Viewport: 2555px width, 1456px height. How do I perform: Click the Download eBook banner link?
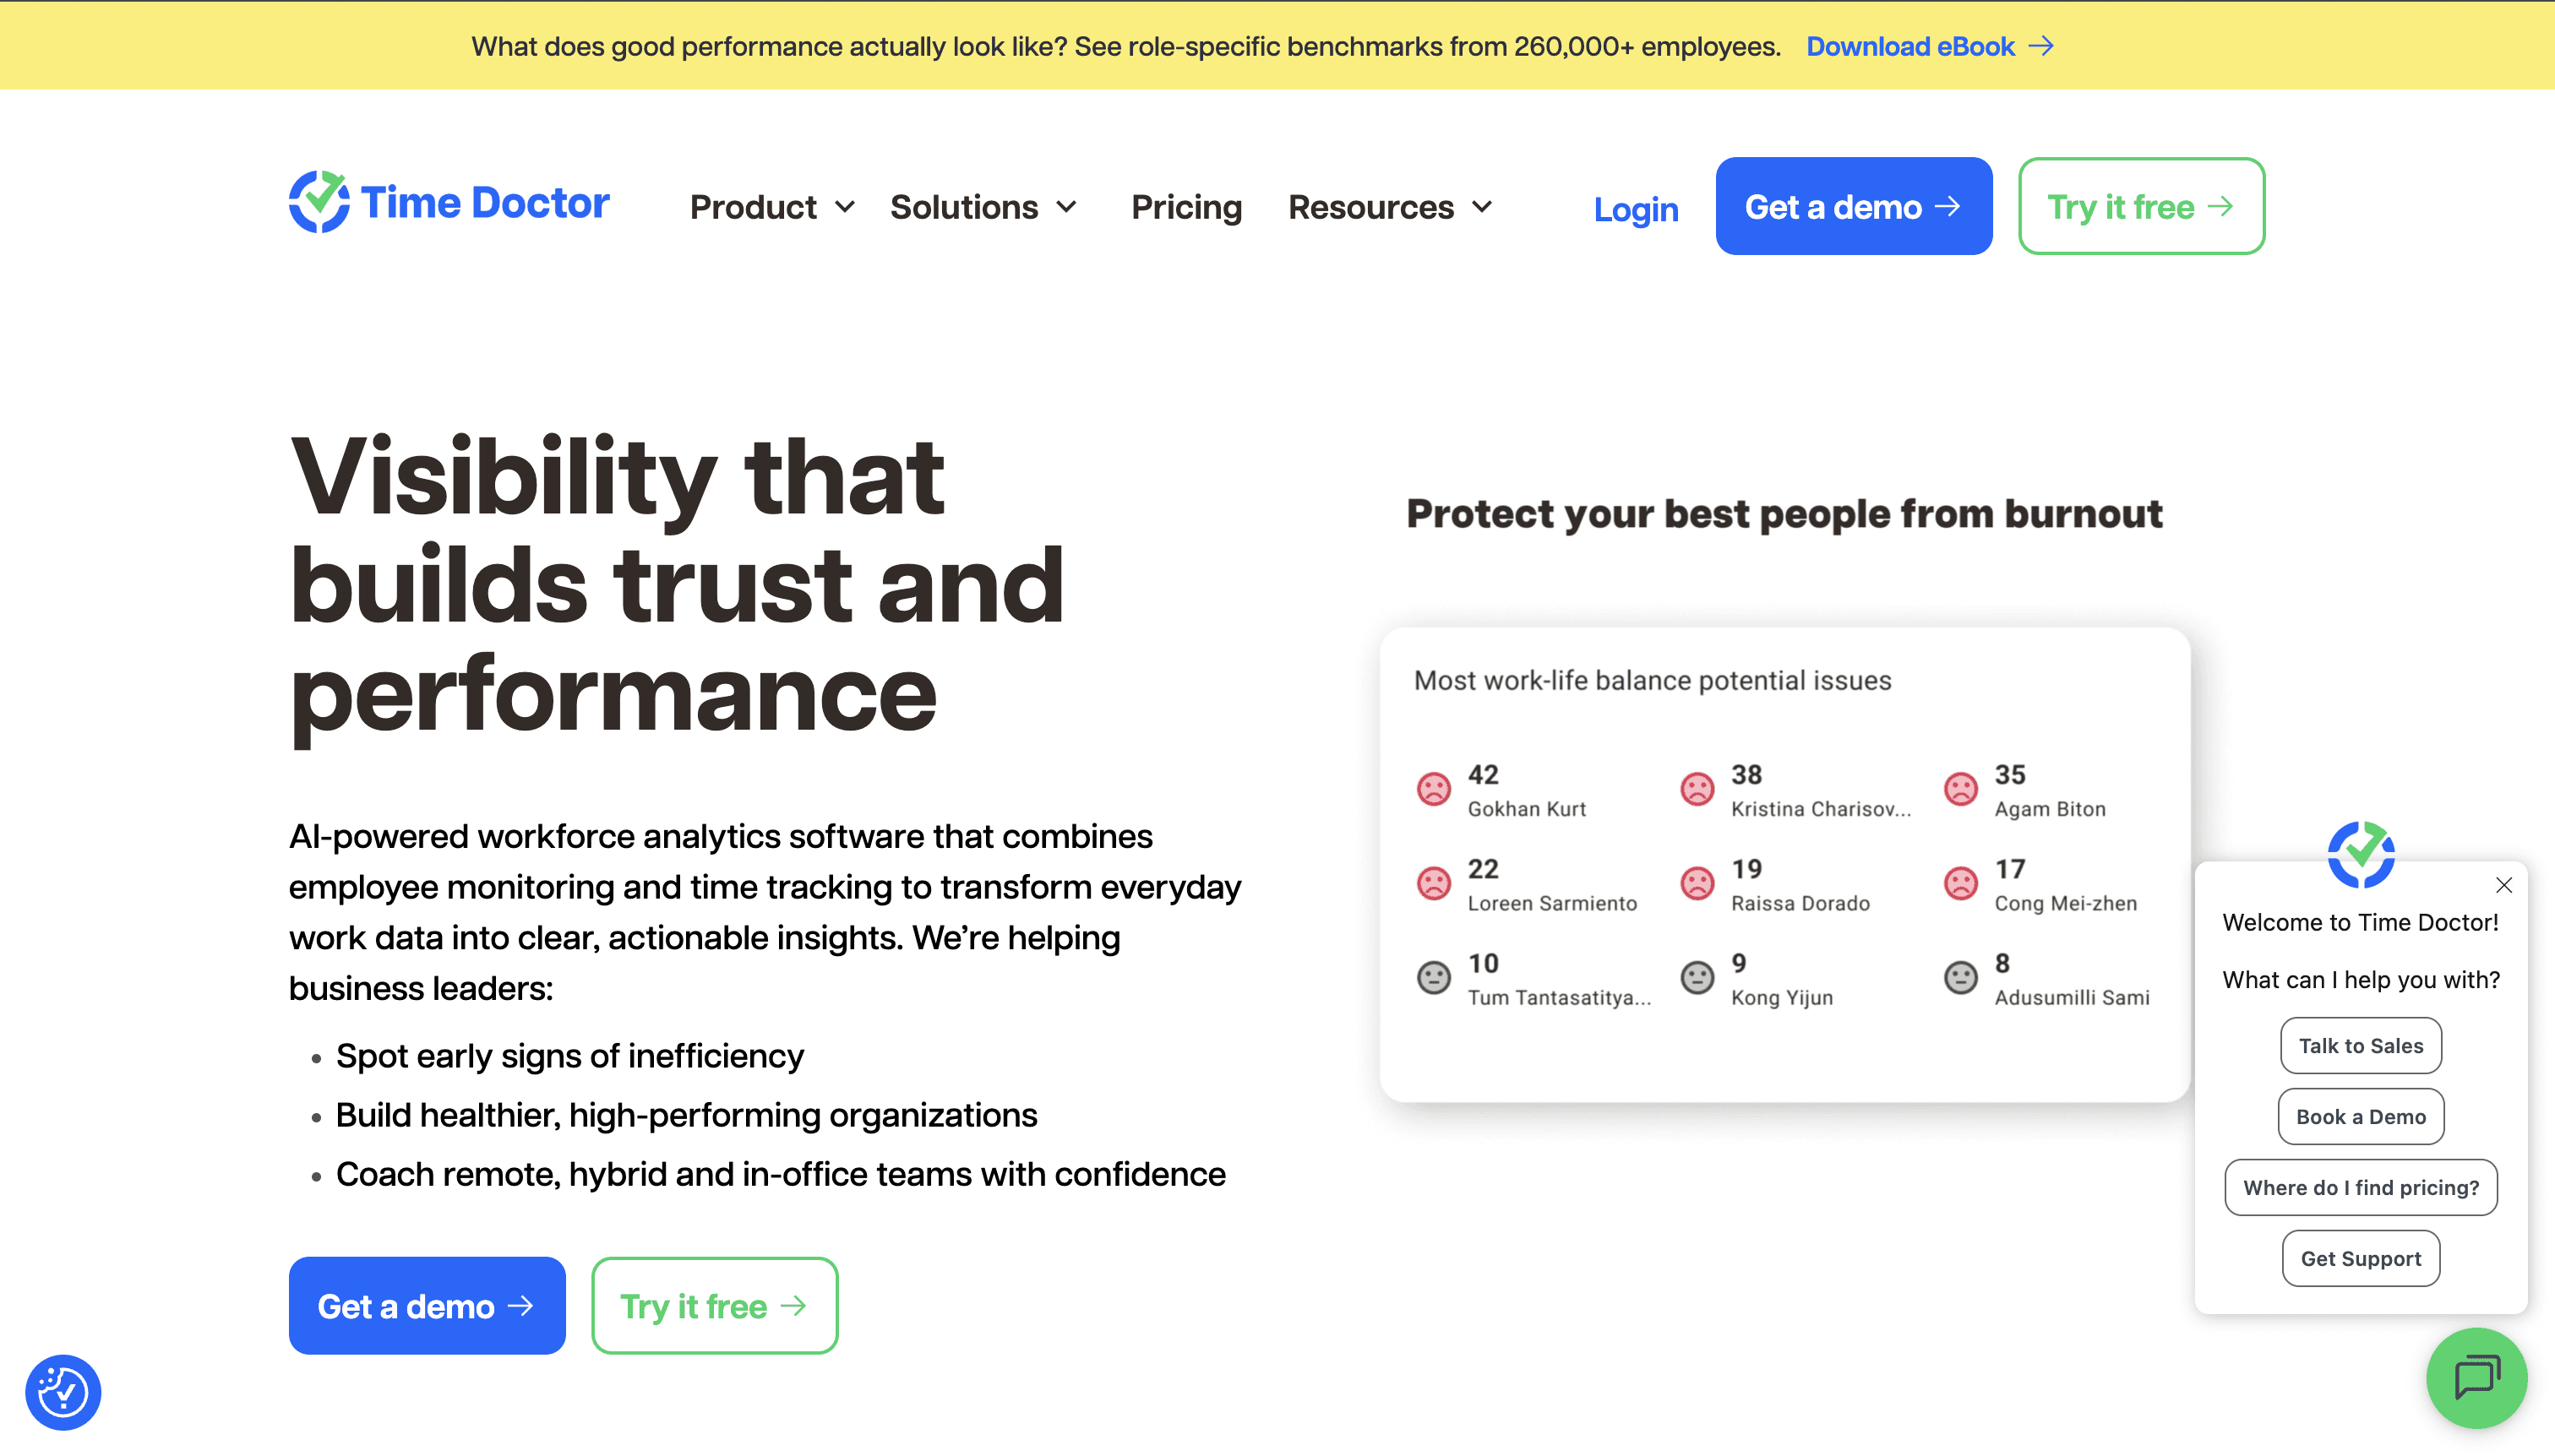1930,46
